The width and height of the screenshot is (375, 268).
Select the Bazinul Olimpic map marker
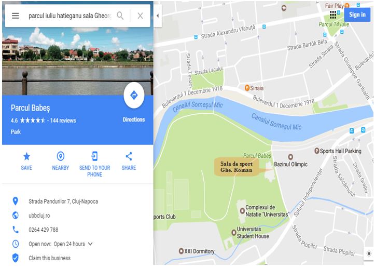(290, 157)
